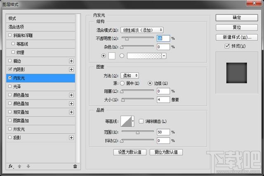The height and width of the screenshot is (176, 264).
Task: Click the left styles list scrollbar
Action: 78,88
